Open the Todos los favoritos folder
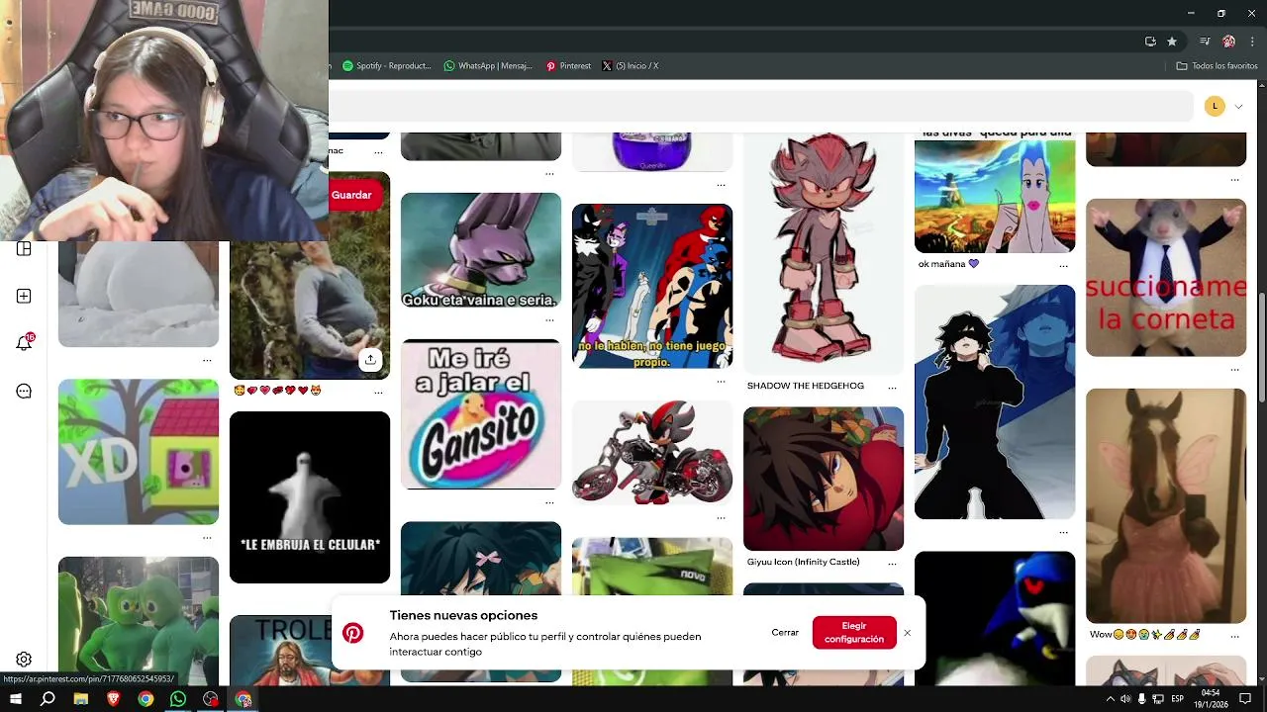The height and width of the screenshot is (712, 1267). [1217, 66]
